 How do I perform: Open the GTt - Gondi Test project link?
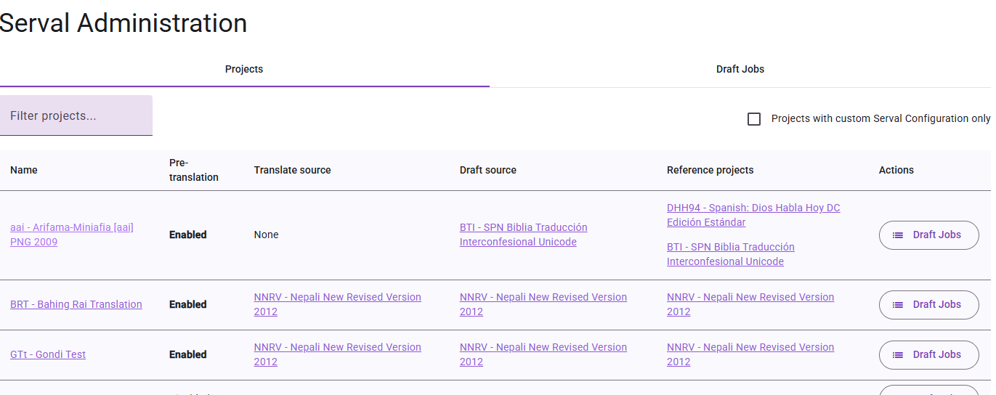[48, 354]
